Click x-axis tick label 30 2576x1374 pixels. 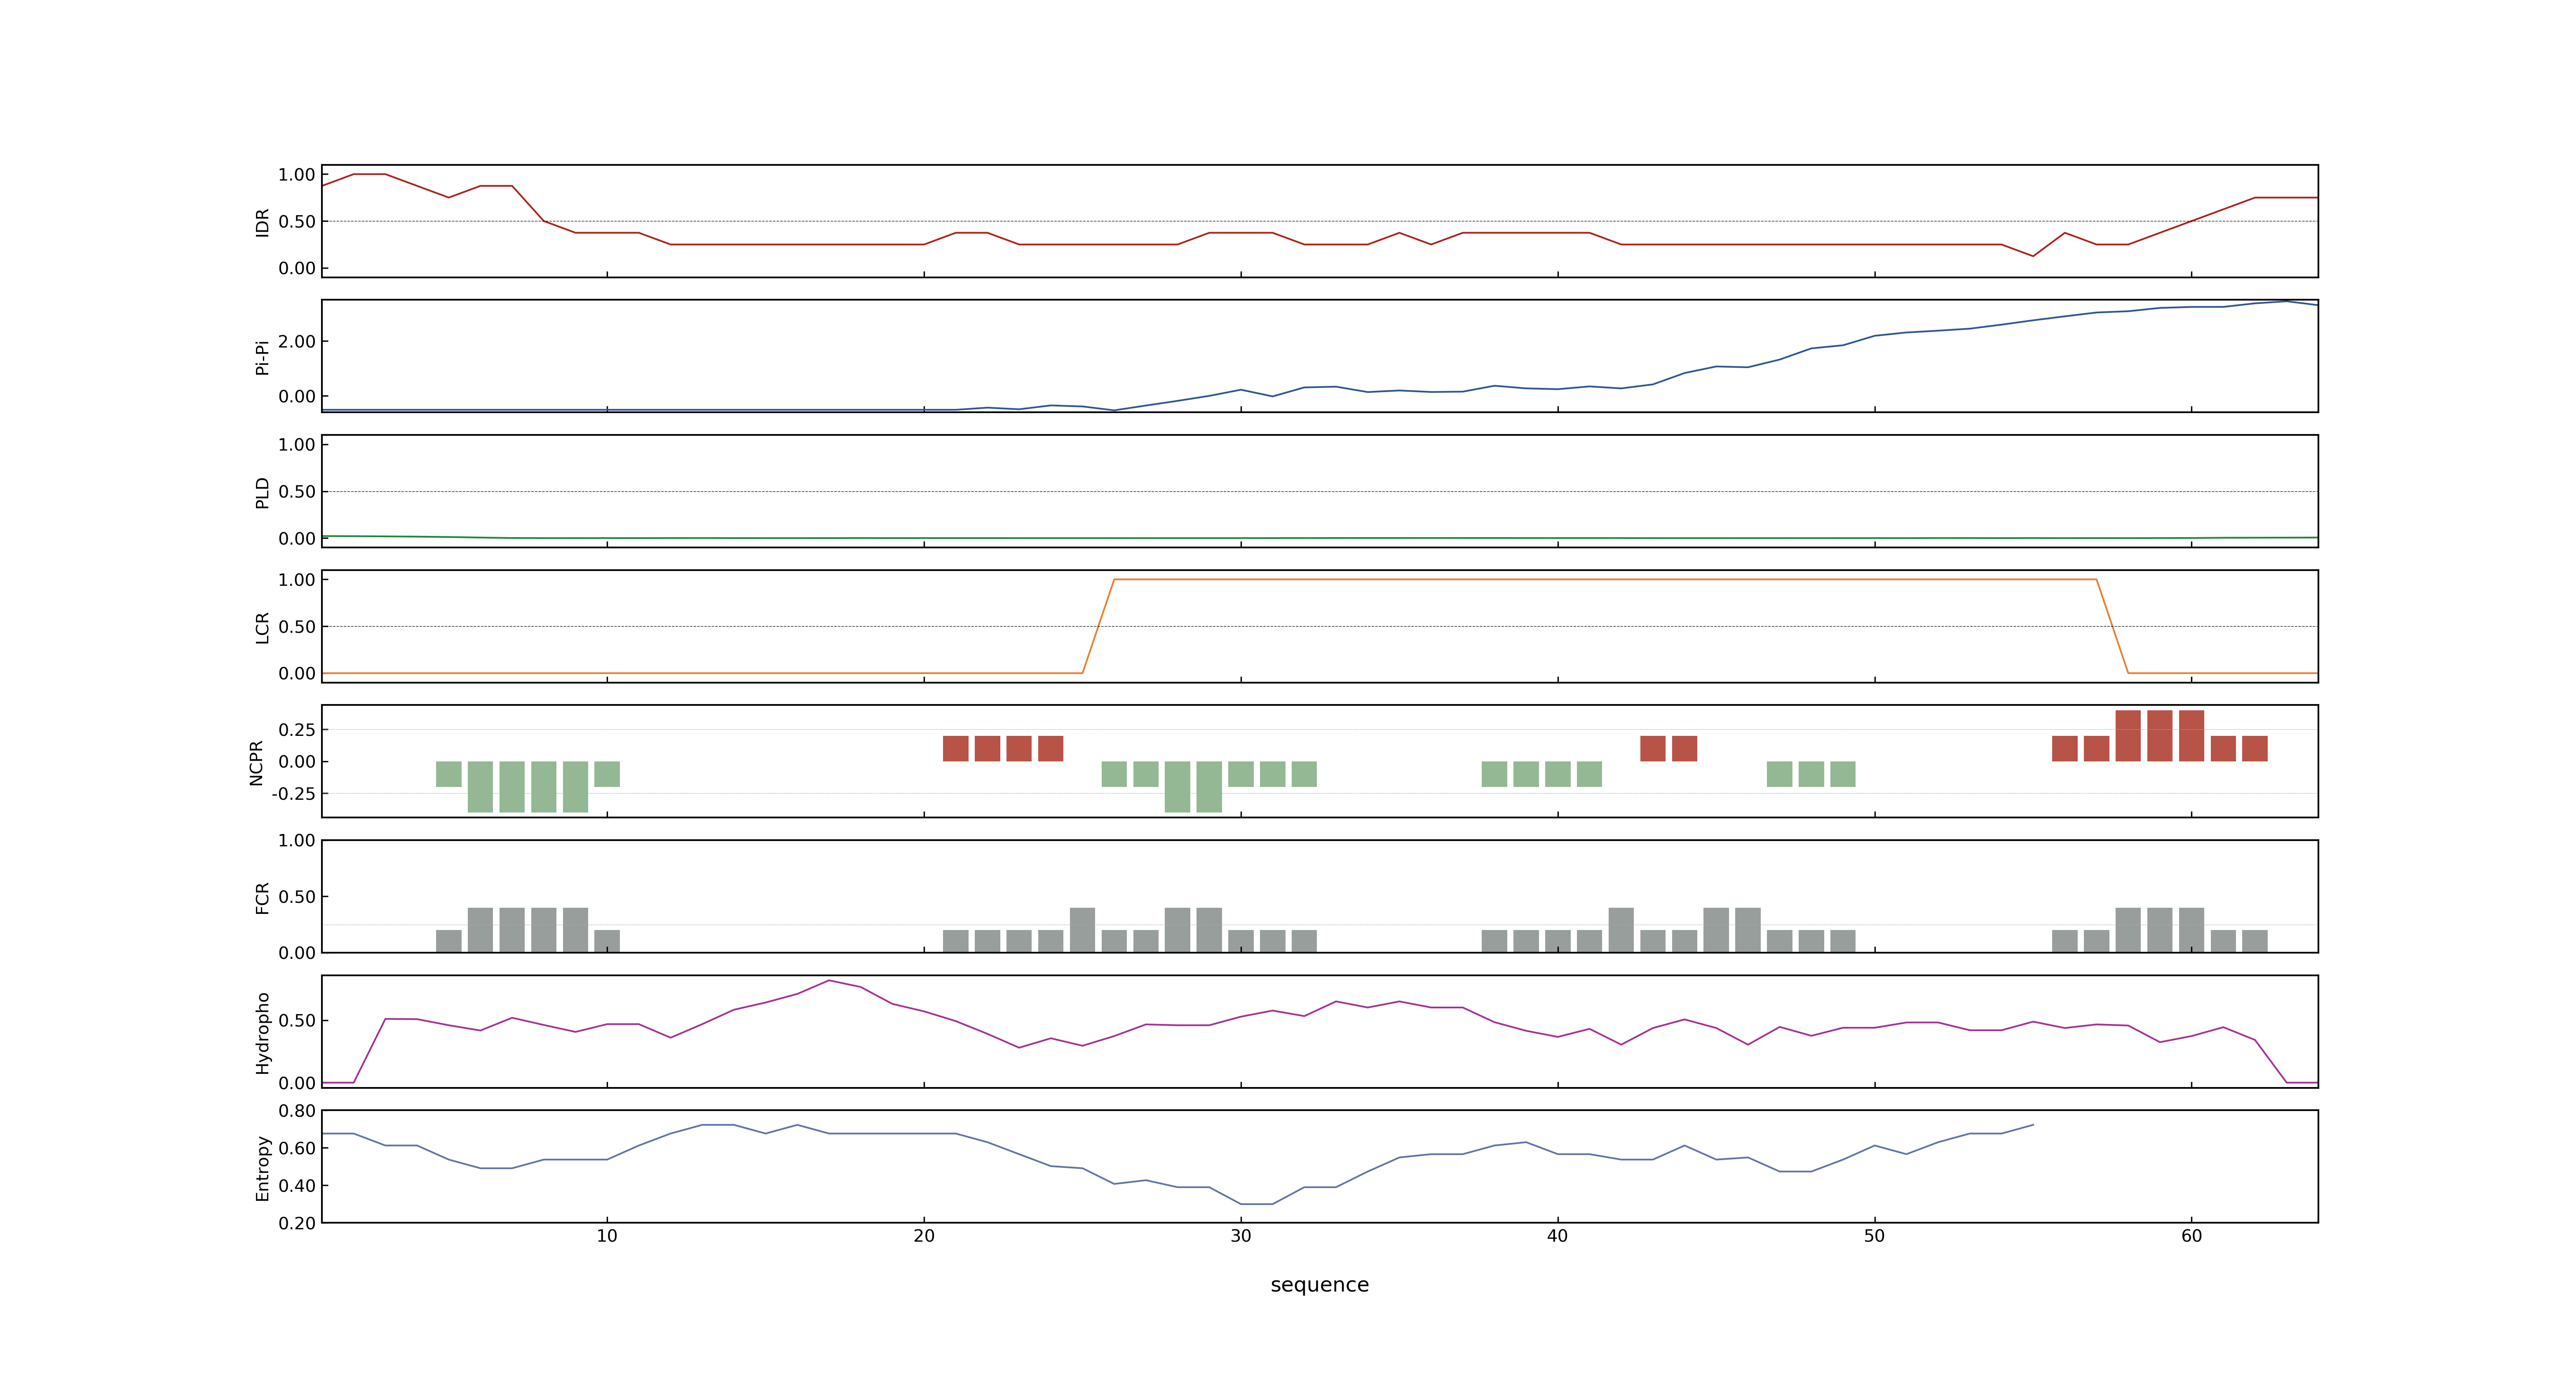tap(1241, 1236)
